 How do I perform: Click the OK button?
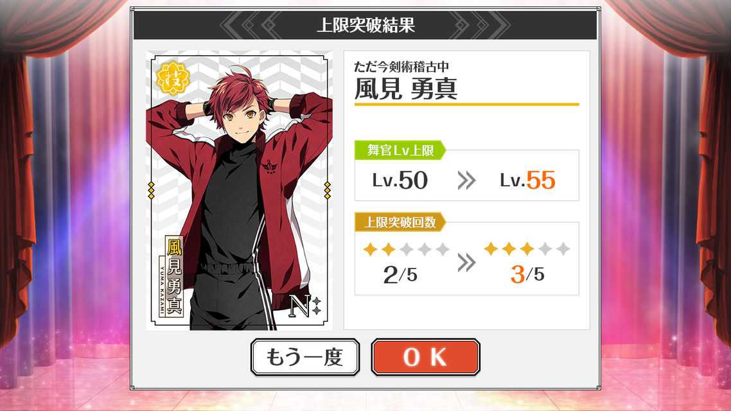[x=426, y=357]
